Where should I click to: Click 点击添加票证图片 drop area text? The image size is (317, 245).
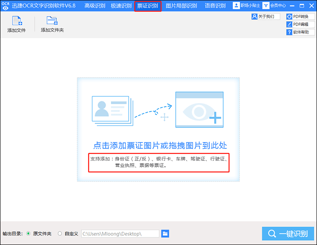(x=160, y=145)
